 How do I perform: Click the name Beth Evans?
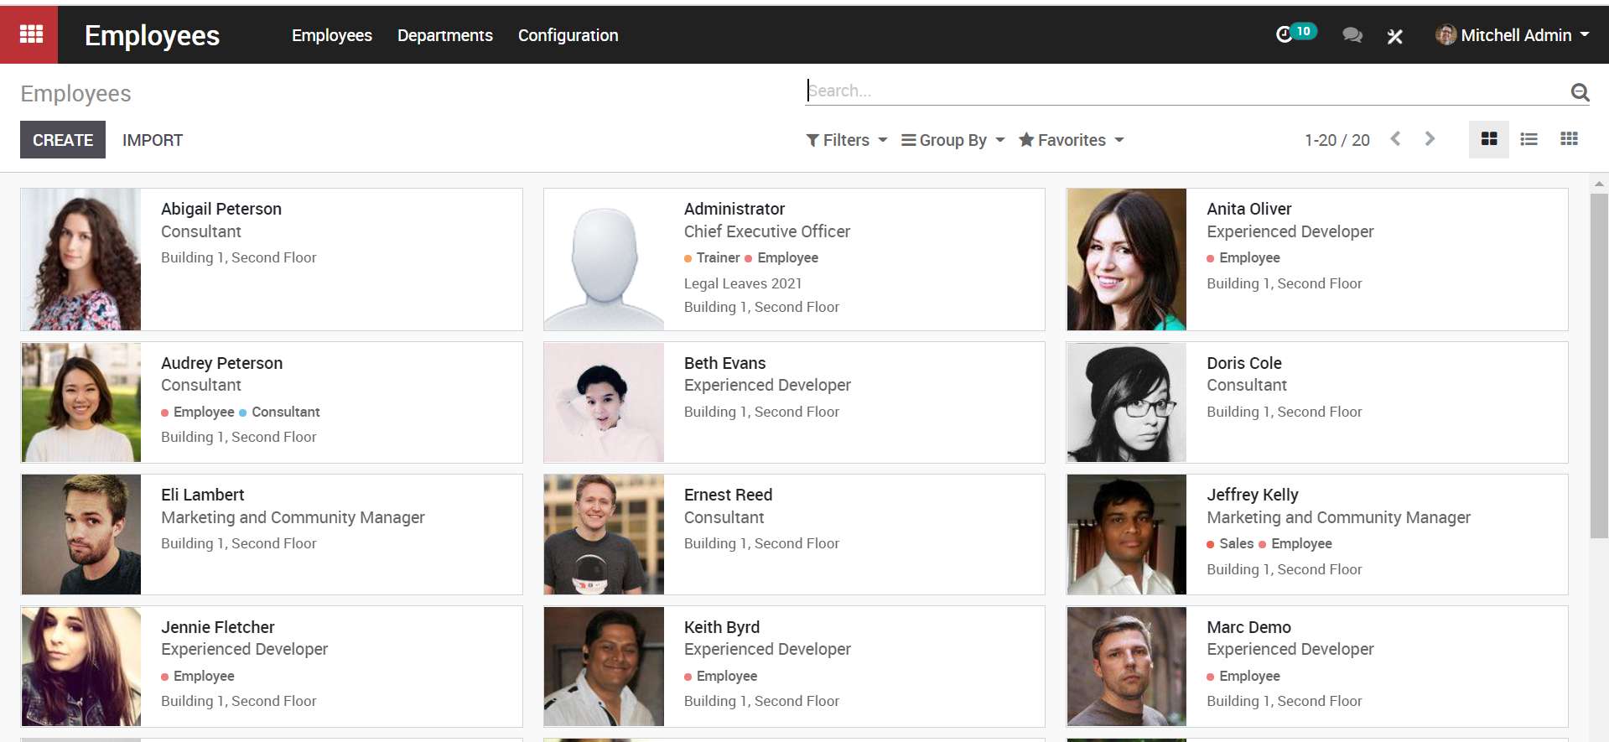(725, 363)
